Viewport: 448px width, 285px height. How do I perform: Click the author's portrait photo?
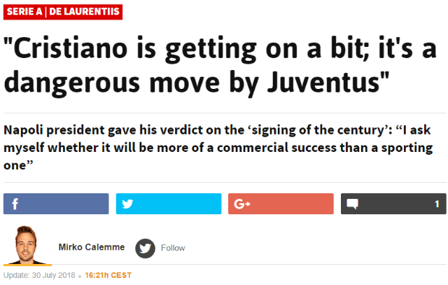(27, 244)
